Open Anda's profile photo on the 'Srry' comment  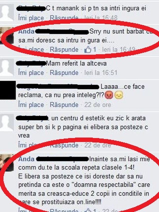[7, 35]
